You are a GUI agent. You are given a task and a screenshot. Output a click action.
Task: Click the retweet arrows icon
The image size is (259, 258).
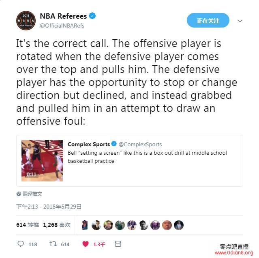point(53,244)
